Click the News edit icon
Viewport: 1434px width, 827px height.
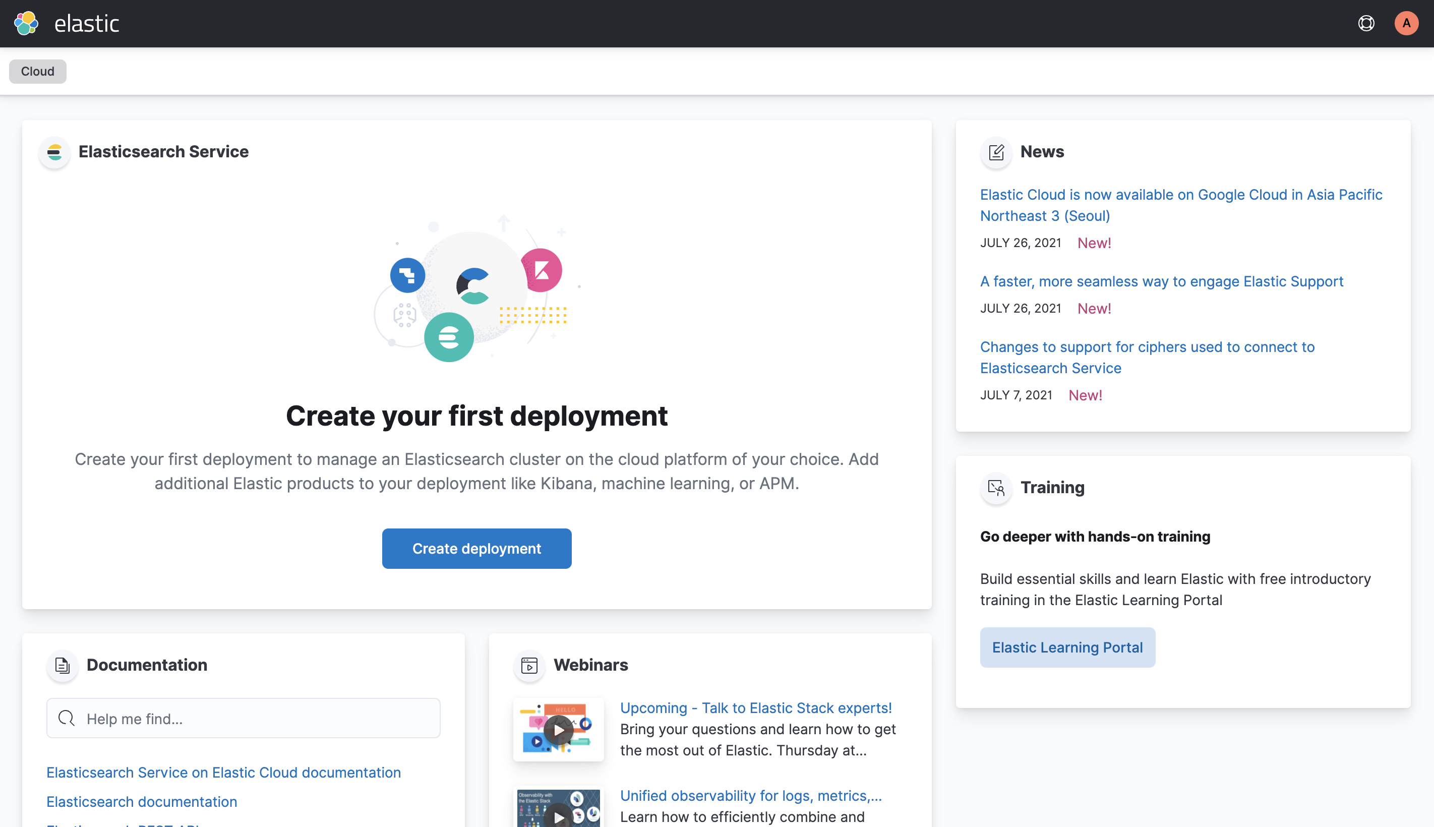click(x=996, y=152)
